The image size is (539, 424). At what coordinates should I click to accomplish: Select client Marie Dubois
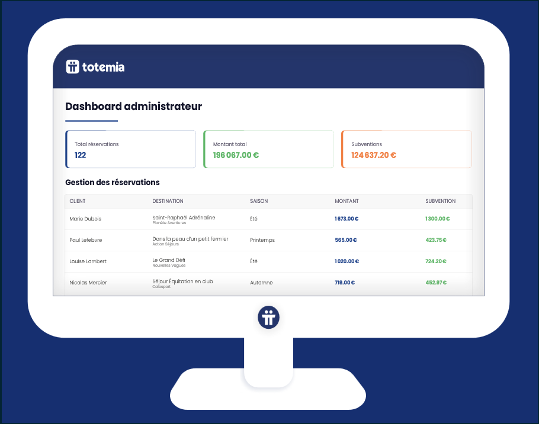click(85, 219)
